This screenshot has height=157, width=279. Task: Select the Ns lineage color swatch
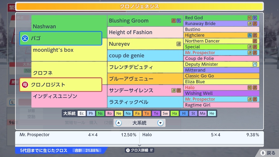(100, 113)
